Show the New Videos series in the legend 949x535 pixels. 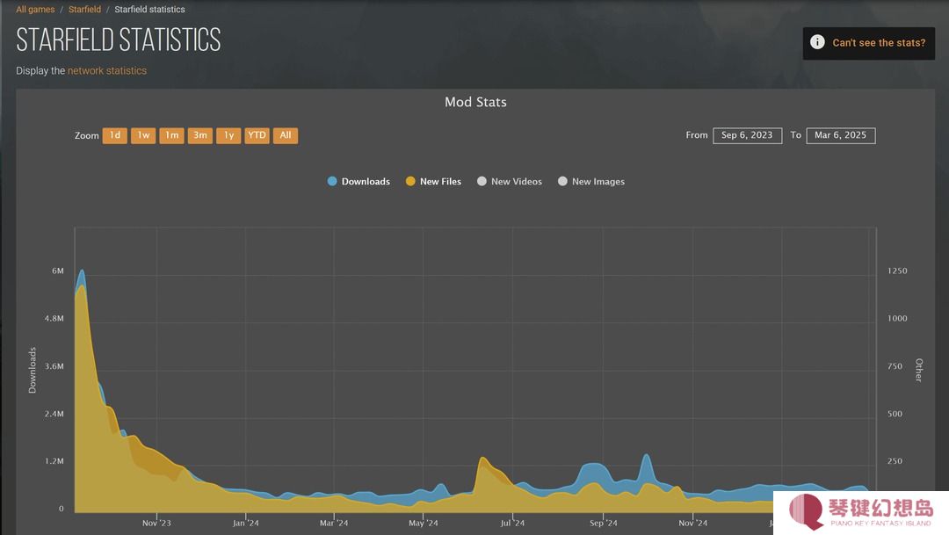point(510,182)
